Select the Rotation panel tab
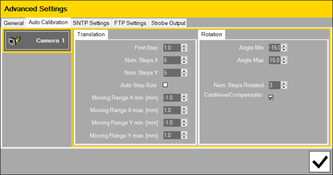 212,34
